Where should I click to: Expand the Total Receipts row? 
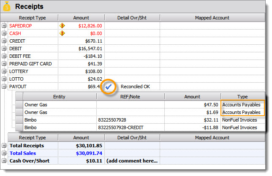4,146
